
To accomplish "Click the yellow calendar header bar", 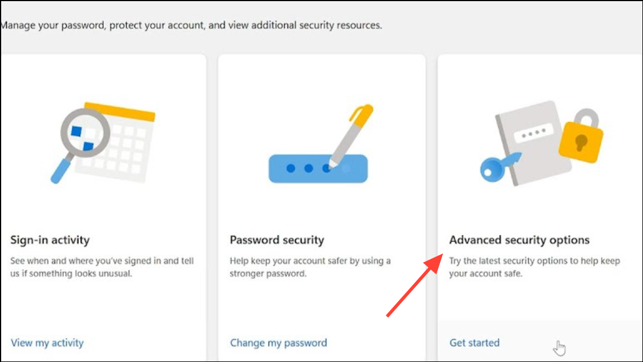I will [x=122, y=112].
